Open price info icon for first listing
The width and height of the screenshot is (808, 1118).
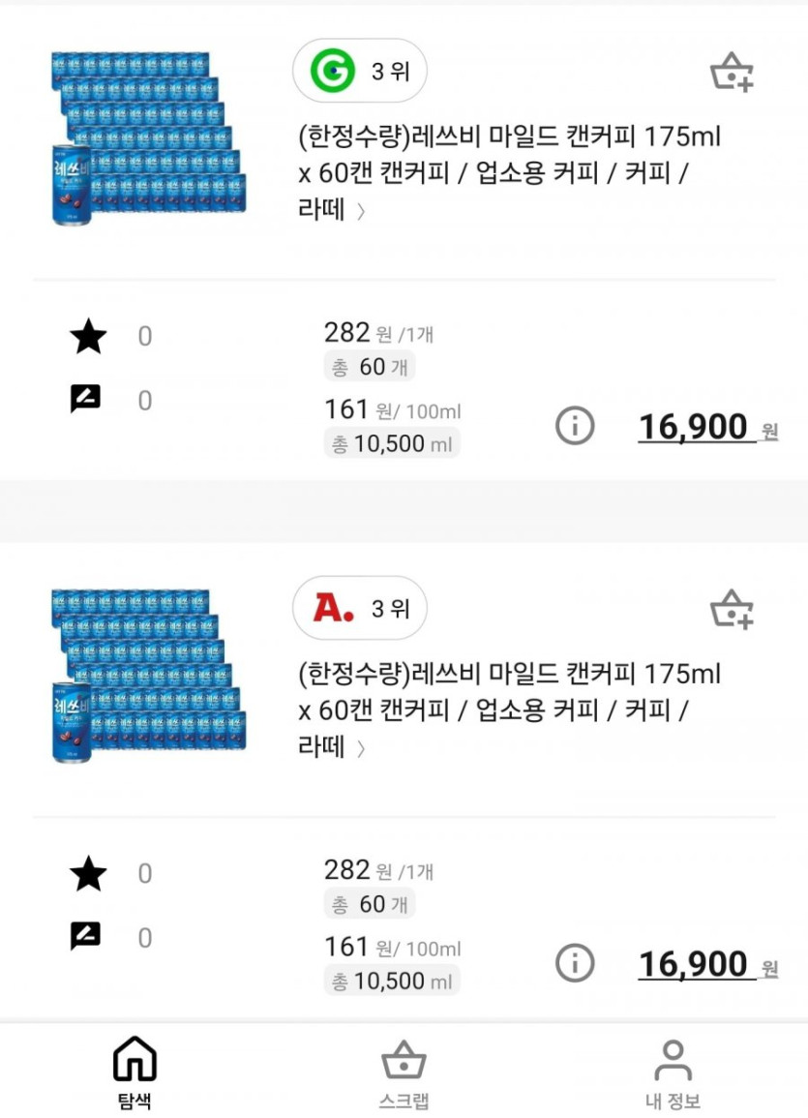575,426
